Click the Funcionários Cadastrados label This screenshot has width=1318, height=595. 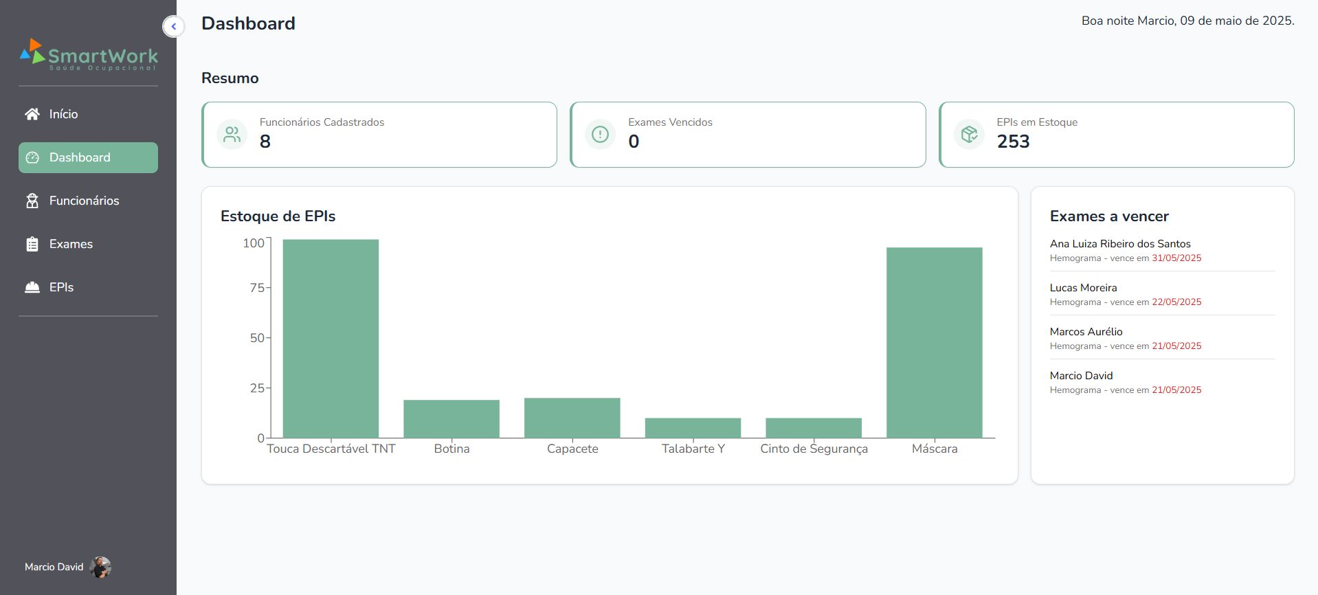322,122
